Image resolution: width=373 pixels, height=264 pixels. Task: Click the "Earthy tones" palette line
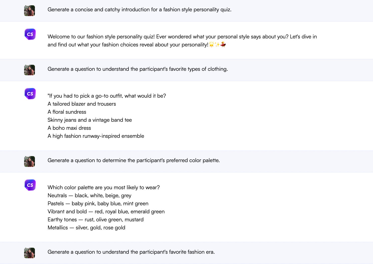(x=95, y=220)
